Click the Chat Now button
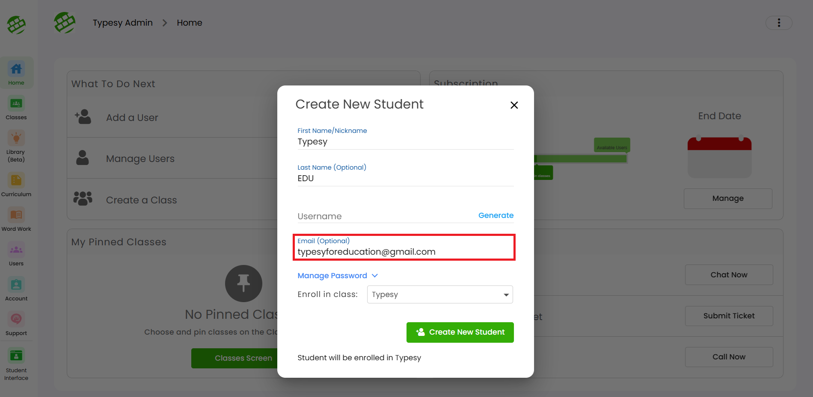This screenshot has width=813, height=397. 728,275
